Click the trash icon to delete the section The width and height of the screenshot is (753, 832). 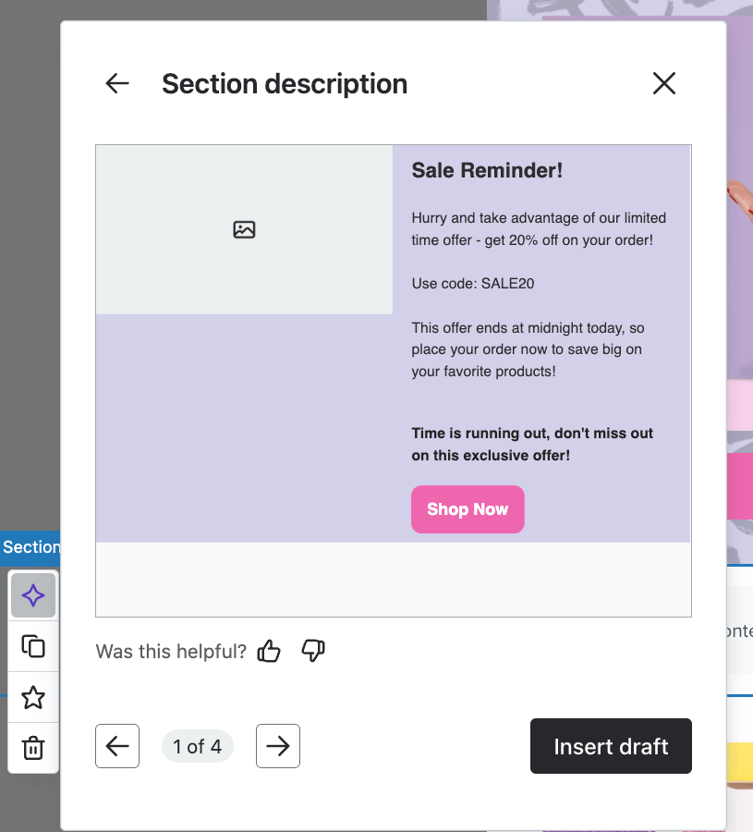point(32,748)
